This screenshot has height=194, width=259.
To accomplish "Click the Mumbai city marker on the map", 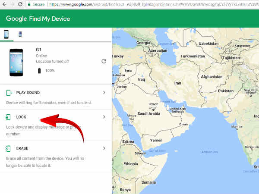I will click(237, 129).
